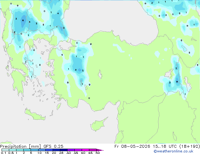The image size is (200, 154).
Task: Click the '20' legend scale label
Action: pyautogui.click(x=54, y=153)
